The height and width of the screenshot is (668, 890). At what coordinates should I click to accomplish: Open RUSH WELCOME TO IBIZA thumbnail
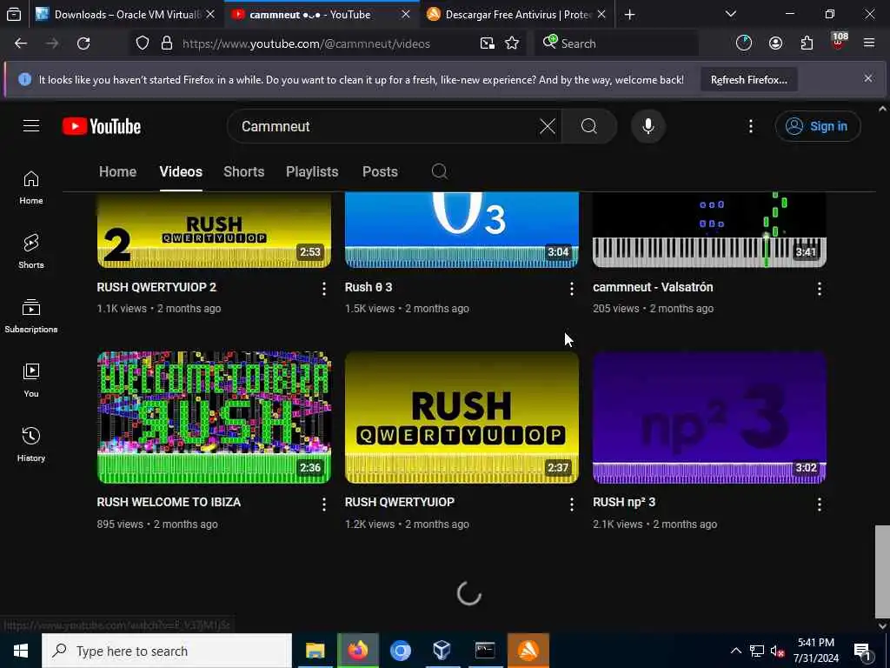[x=214, y=417]
